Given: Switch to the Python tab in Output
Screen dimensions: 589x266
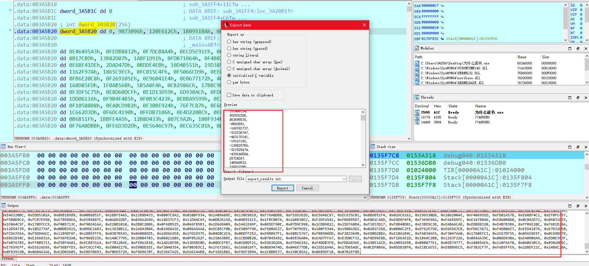Looking at the screenshot, I should tap(8, 259).
